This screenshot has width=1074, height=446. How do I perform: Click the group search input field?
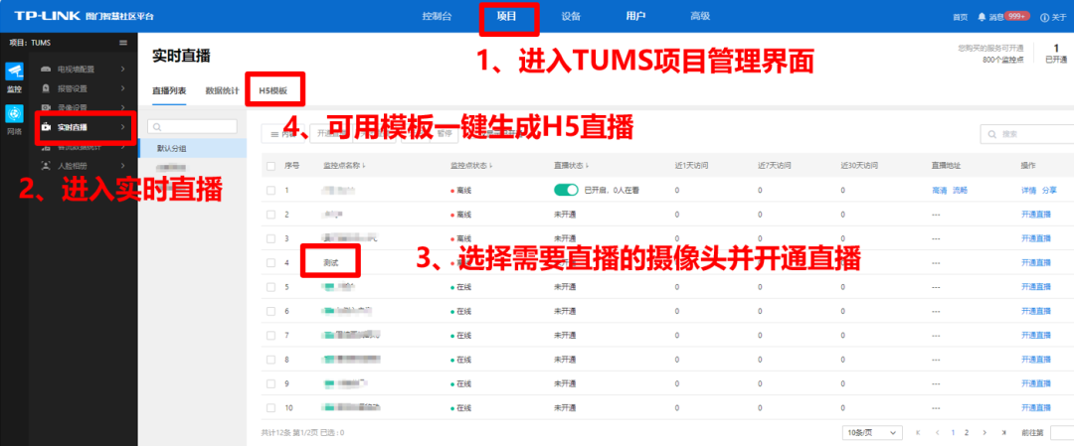click(193, 126)
